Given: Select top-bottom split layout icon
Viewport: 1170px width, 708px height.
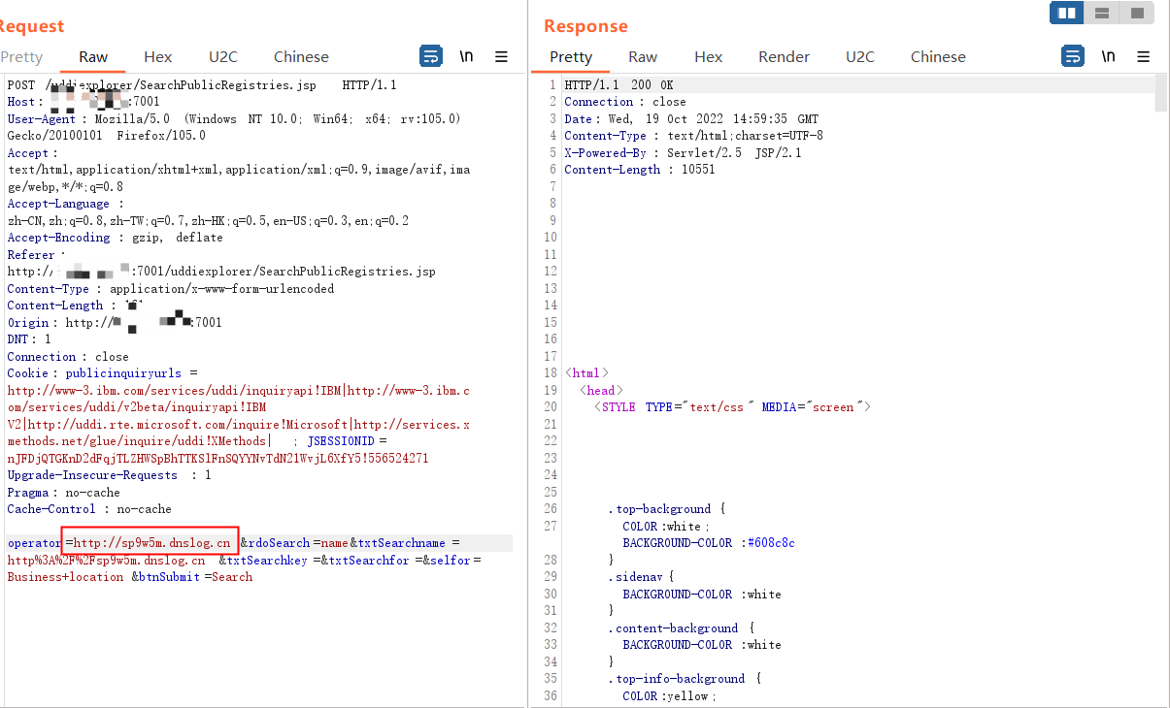Looking at the screenshot, I should pos(1102,13).
